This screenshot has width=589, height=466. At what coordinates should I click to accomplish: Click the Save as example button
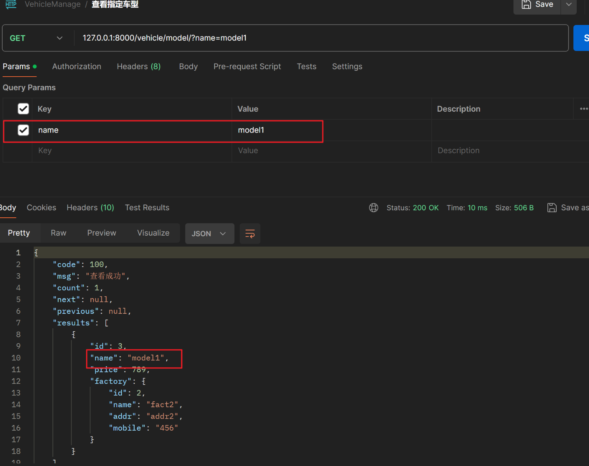coord(568,208)
